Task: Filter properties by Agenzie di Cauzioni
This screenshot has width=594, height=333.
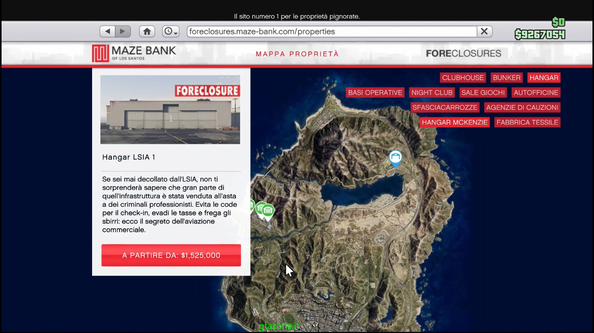Action: coord(522,108)
